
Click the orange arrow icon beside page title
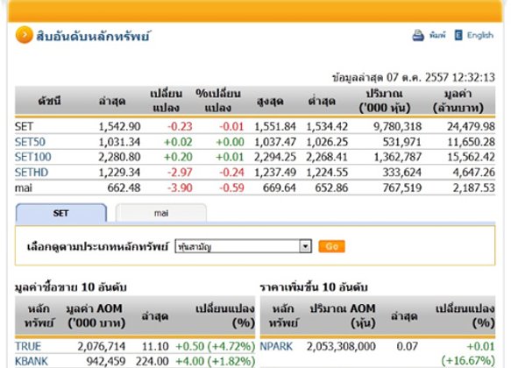click(25, 35)
